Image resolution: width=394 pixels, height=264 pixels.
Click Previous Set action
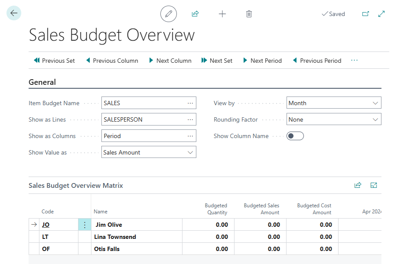(54, 61)
